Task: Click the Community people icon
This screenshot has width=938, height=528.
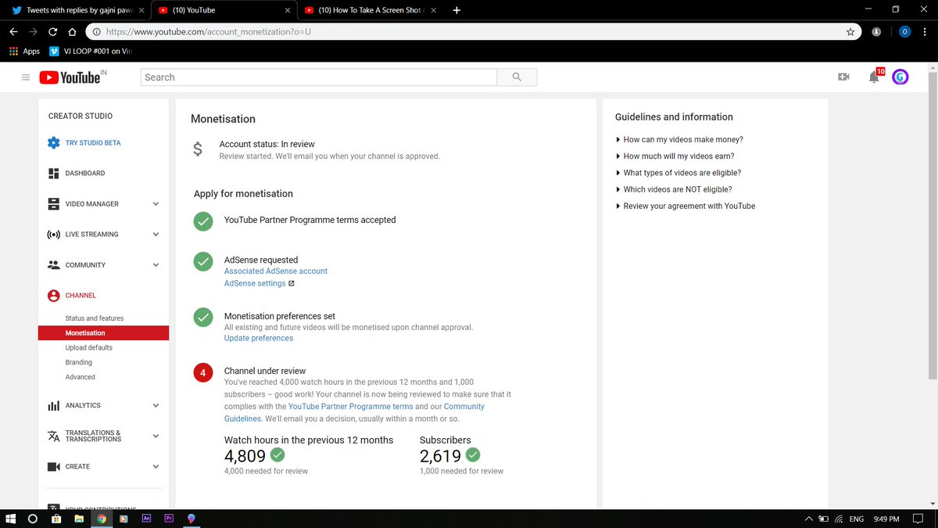Action: pyautogui.click(x=53, y=264)
